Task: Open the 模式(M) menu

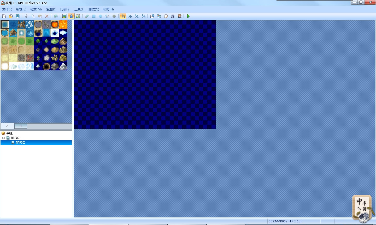Action: [x=36, y=9]
